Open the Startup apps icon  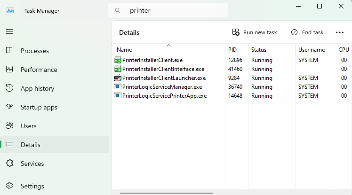tap(9, 107)
